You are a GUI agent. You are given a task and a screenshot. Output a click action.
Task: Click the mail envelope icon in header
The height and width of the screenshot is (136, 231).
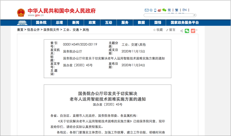click(147, 10)
